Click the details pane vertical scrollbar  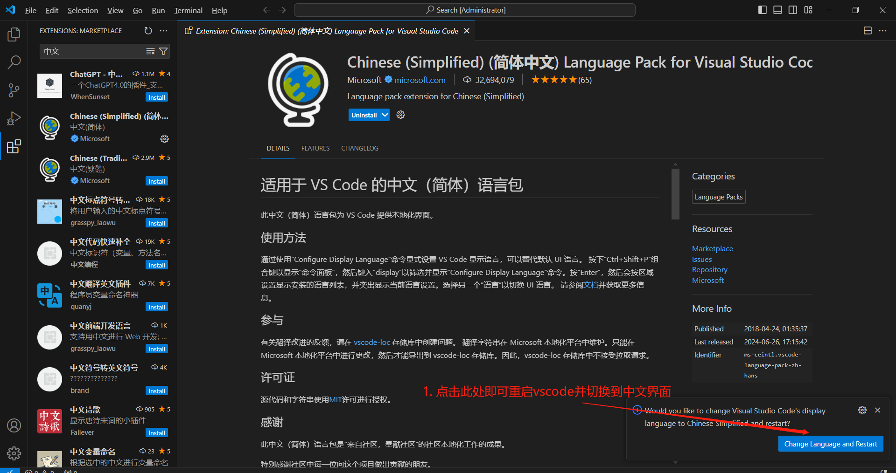(675, 194)
